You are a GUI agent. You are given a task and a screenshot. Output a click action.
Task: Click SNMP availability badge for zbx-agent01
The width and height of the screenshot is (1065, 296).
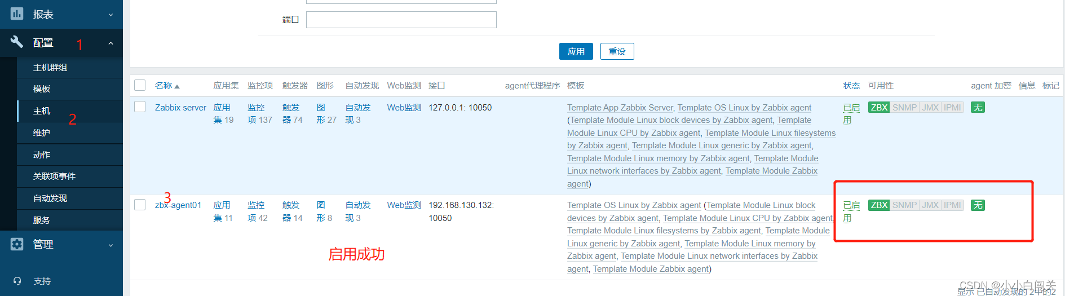[904, 205]
